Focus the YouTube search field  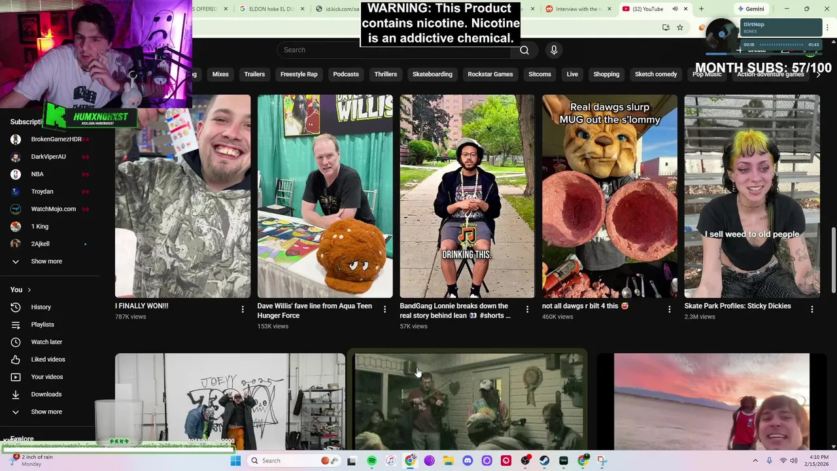click(x=394, y=50)
